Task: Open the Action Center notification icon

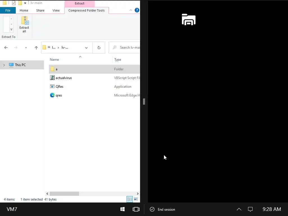Action: [250, 209]
